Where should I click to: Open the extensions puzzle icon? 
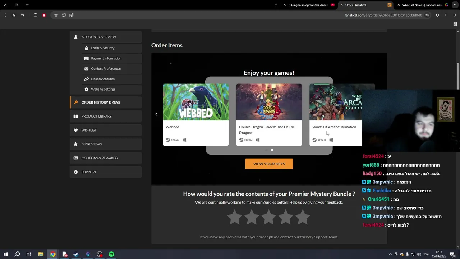[36, 15]
